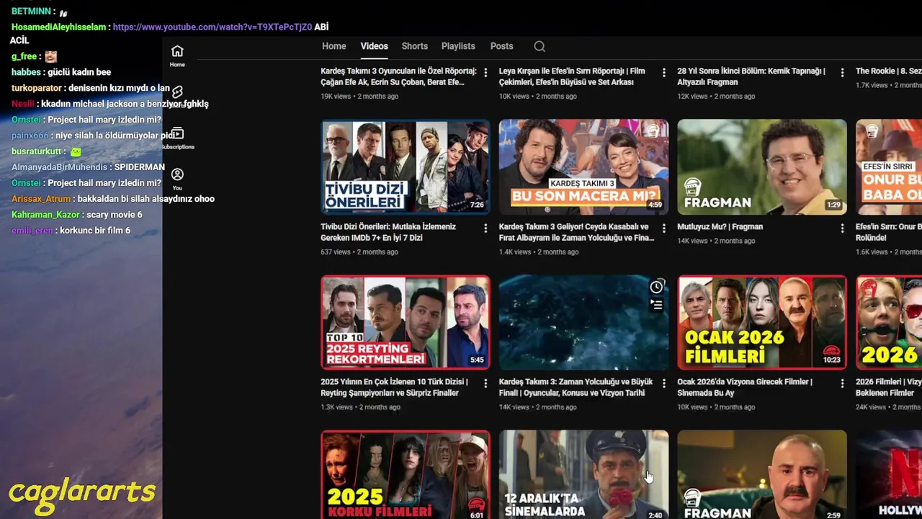Click the channel search magnifier icon

tap(540, 46)
